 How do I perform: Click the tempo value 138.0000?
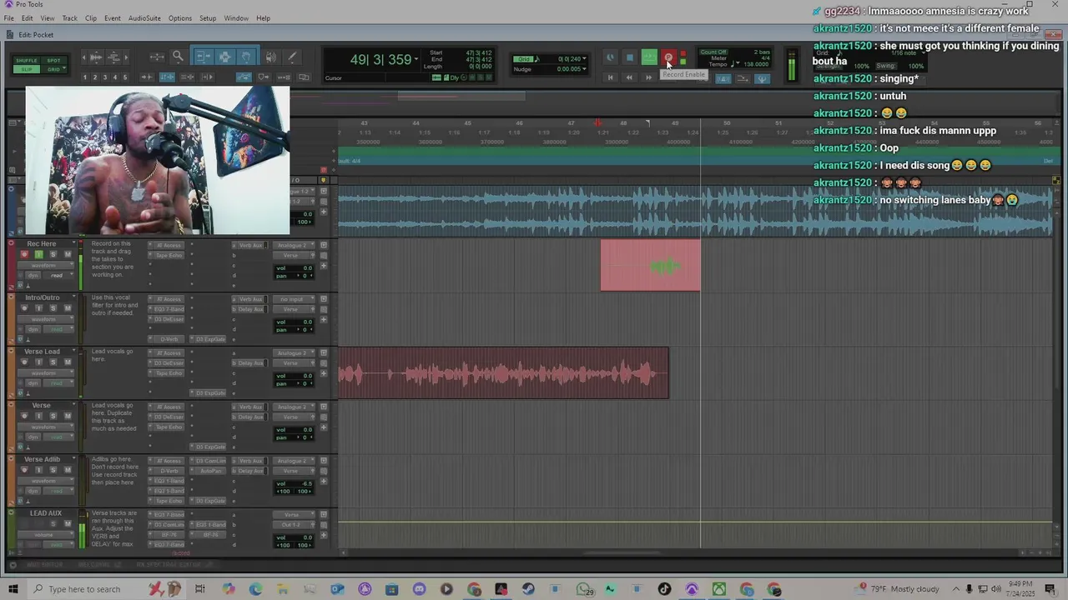tap(756, 64)
